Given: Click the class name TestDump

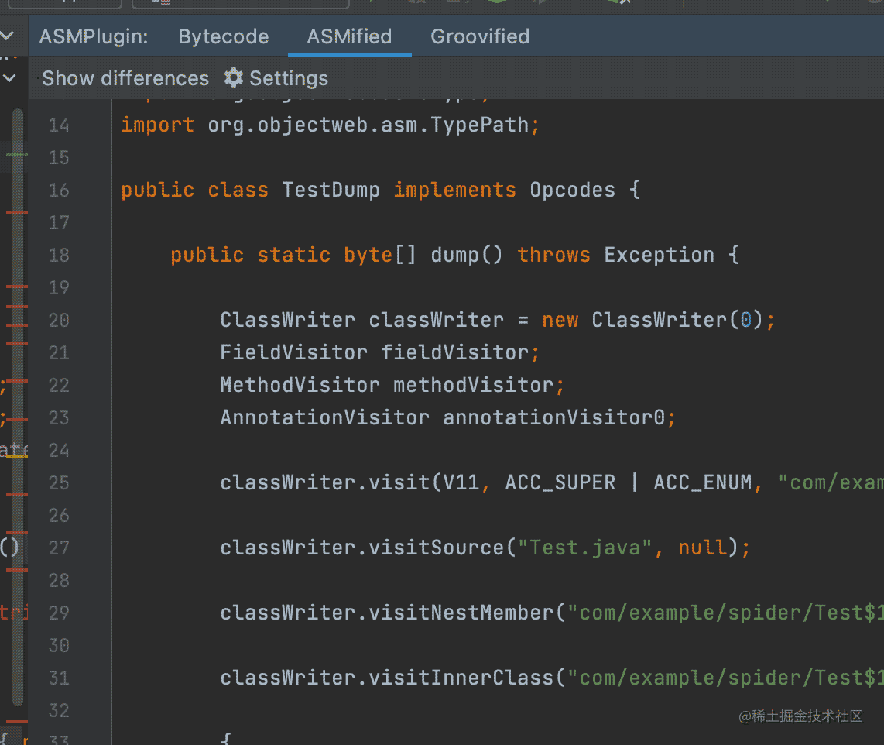Looking at the screenshot, I should 331,190.
